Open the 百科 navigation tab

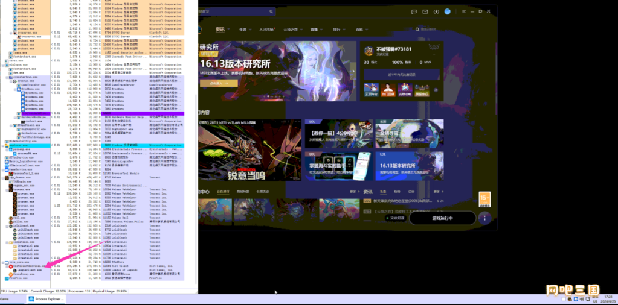359,30
